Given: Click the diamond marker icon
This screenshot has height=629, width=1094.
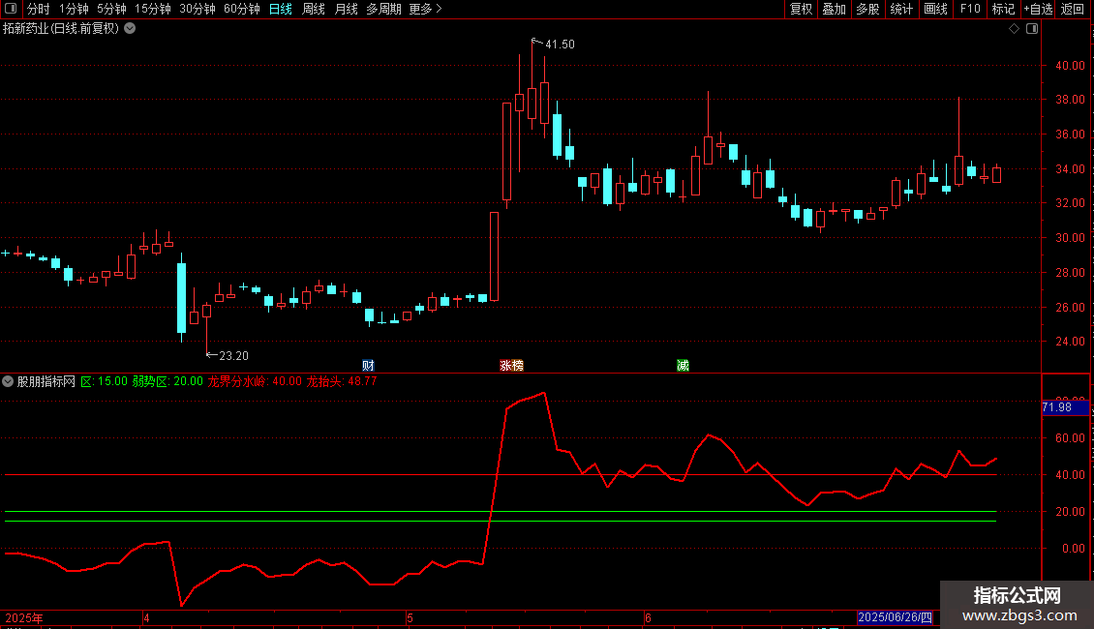Looking at the screenshot, I should [1015, 29].
